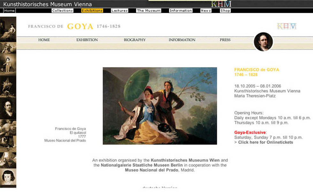The height and width of the screenshot is (193, 313).
Task: Click the reclining woman sidebar thumbnail
Action: tap(8, 29)
